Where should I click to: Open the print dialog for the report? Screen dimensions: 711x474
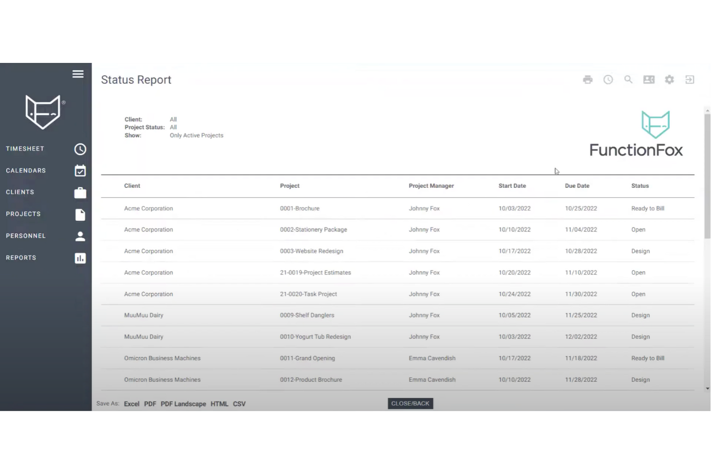(588, 79)
